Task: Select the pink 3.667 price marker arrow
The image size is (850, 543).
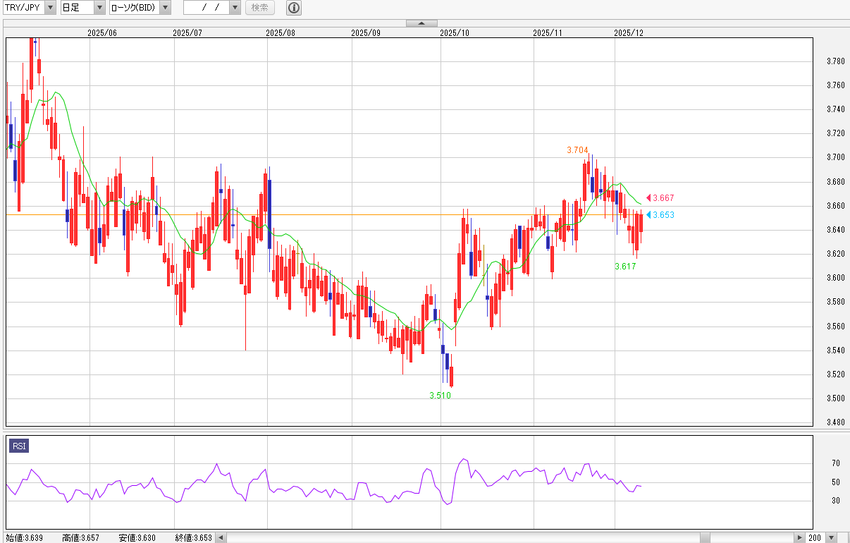Action: coord(649,198)
